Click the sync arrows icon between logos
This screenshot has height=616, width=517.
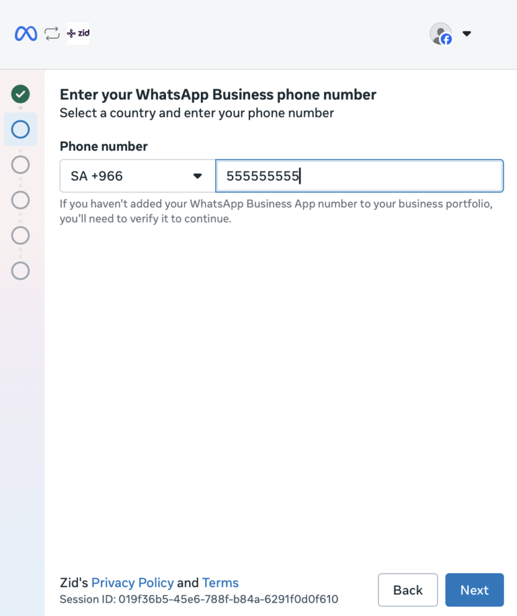coord(52,34)
